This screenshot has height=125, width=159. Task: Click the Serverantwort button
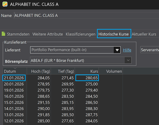click(150, 50)
